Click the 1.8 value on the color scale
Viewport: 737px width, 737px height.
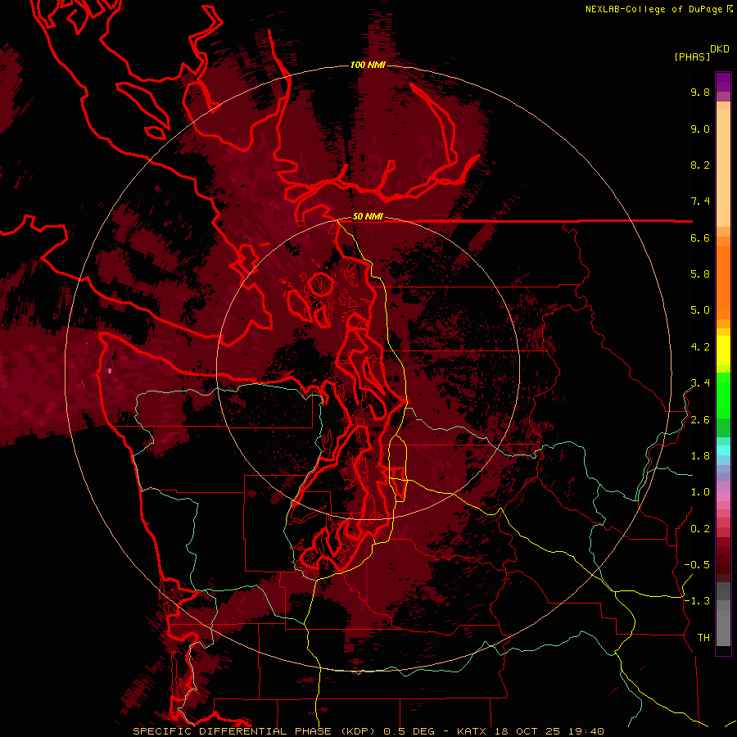click(x=700, y=456)
